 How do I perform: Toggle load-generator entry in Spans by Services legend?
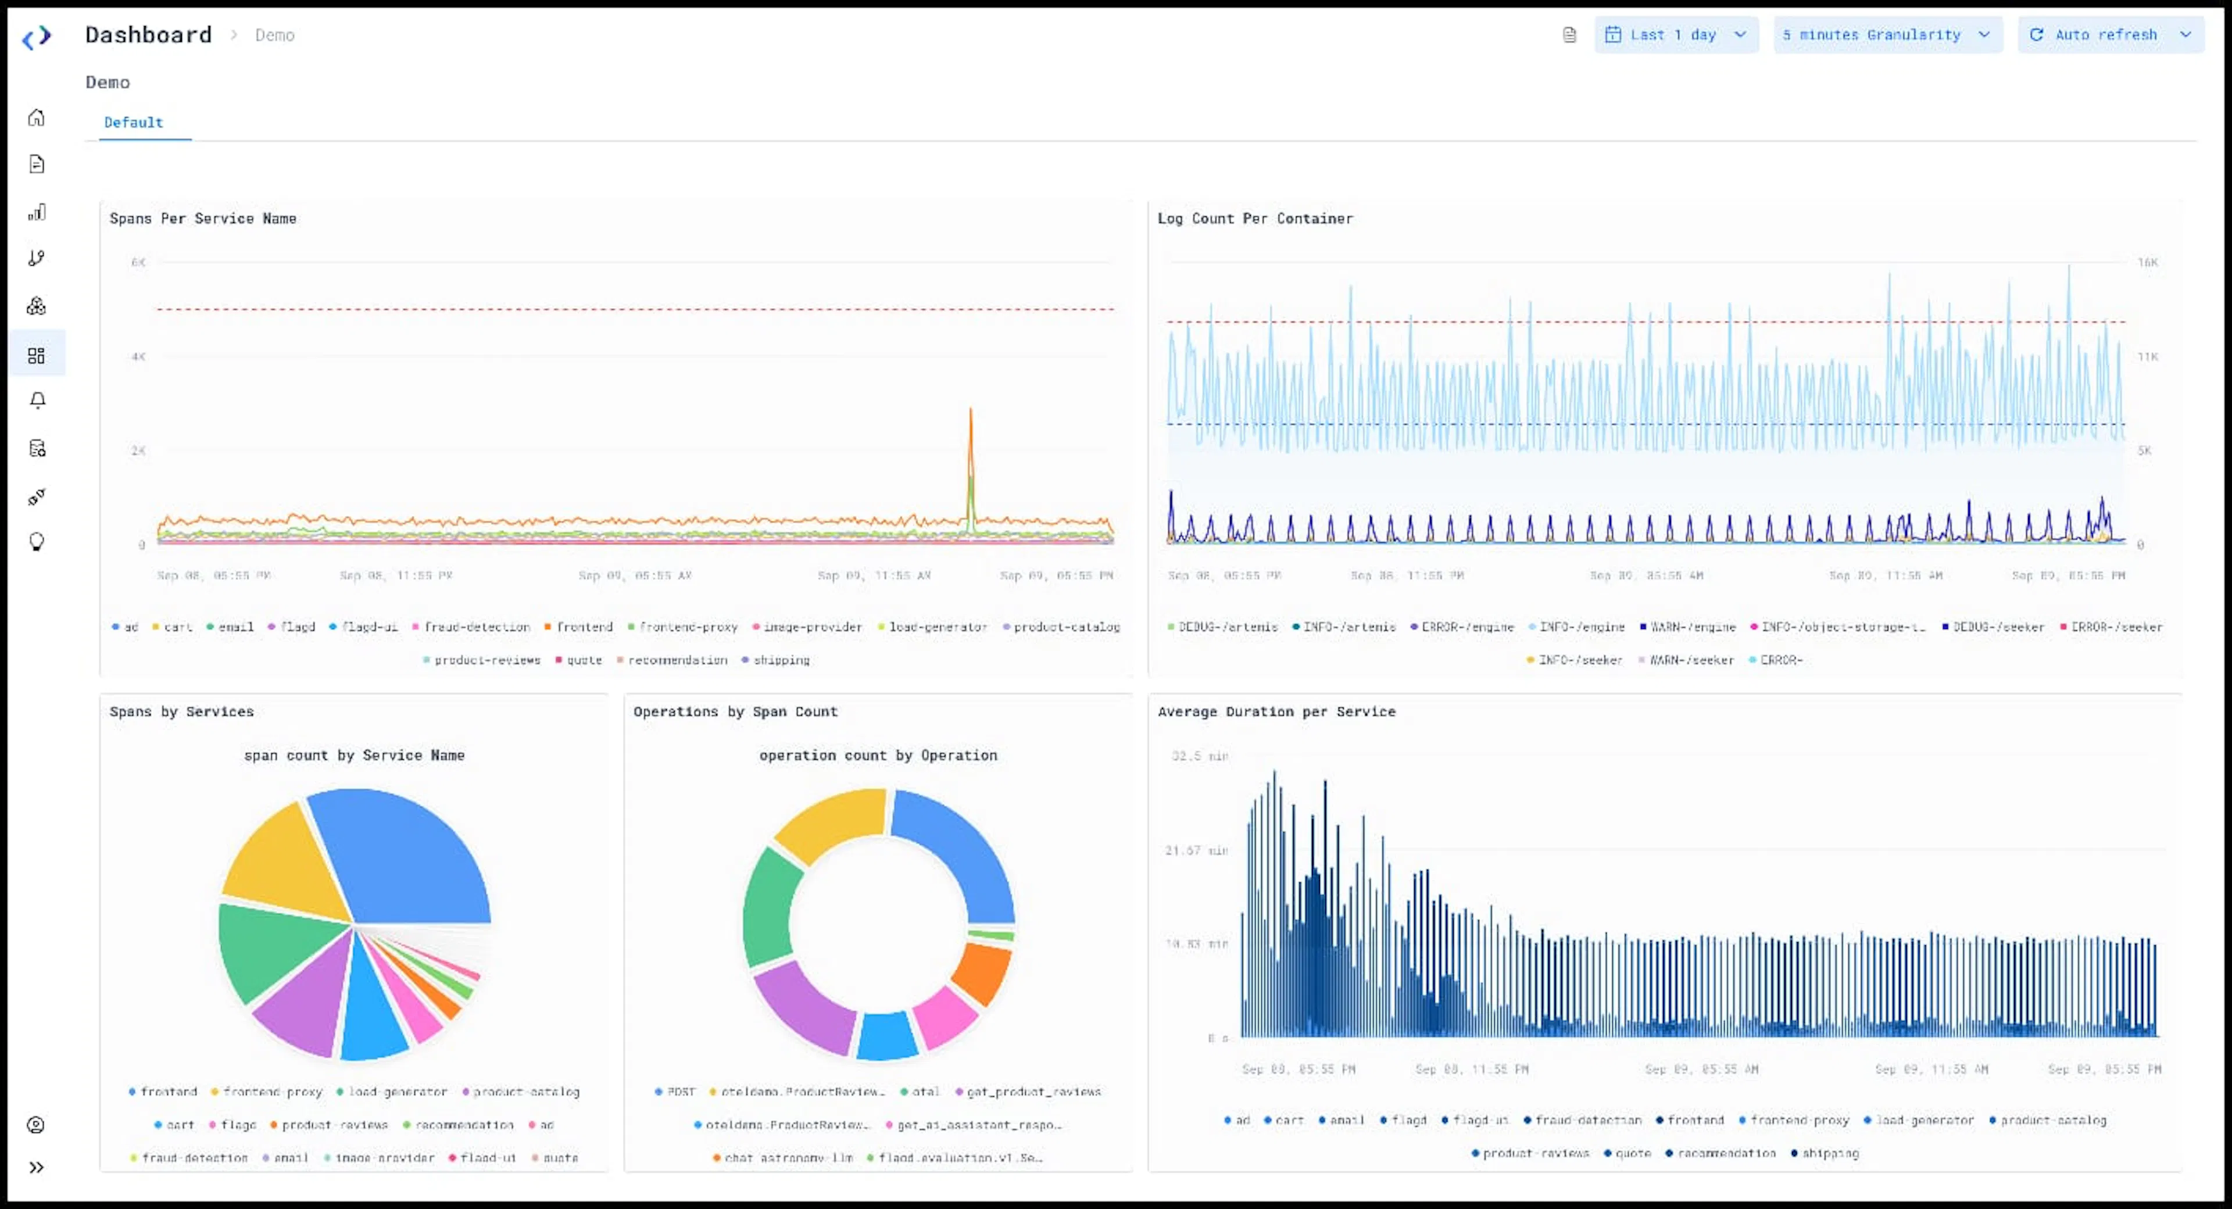click(392, 1091)
